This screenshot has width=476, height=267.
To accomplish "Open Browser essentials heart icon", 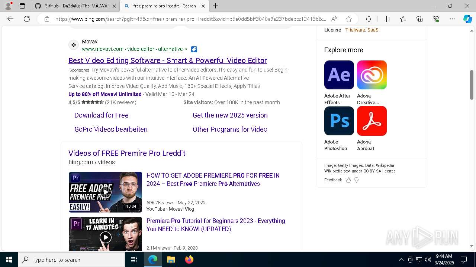I will coord(436,19).
